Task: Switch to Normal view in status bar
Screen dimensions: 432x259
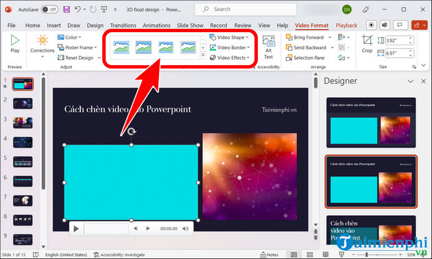Action: coord(294,255)
